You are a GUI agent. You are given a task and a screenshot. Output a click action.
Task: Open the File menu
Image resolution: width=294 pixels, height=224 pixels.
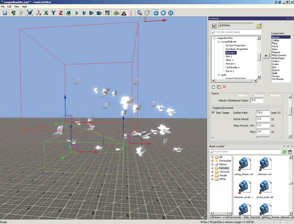(x=3, y=7)
